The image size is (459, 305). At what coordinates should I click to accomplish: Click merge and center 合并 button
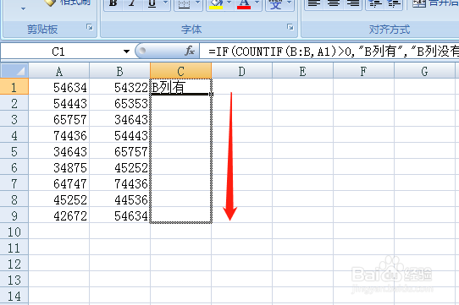pyautogui.click(x=434, y=3)
